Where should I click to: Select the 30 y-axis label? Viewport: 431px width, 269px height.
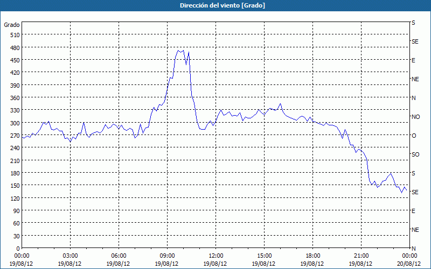(x=17, y=236)
